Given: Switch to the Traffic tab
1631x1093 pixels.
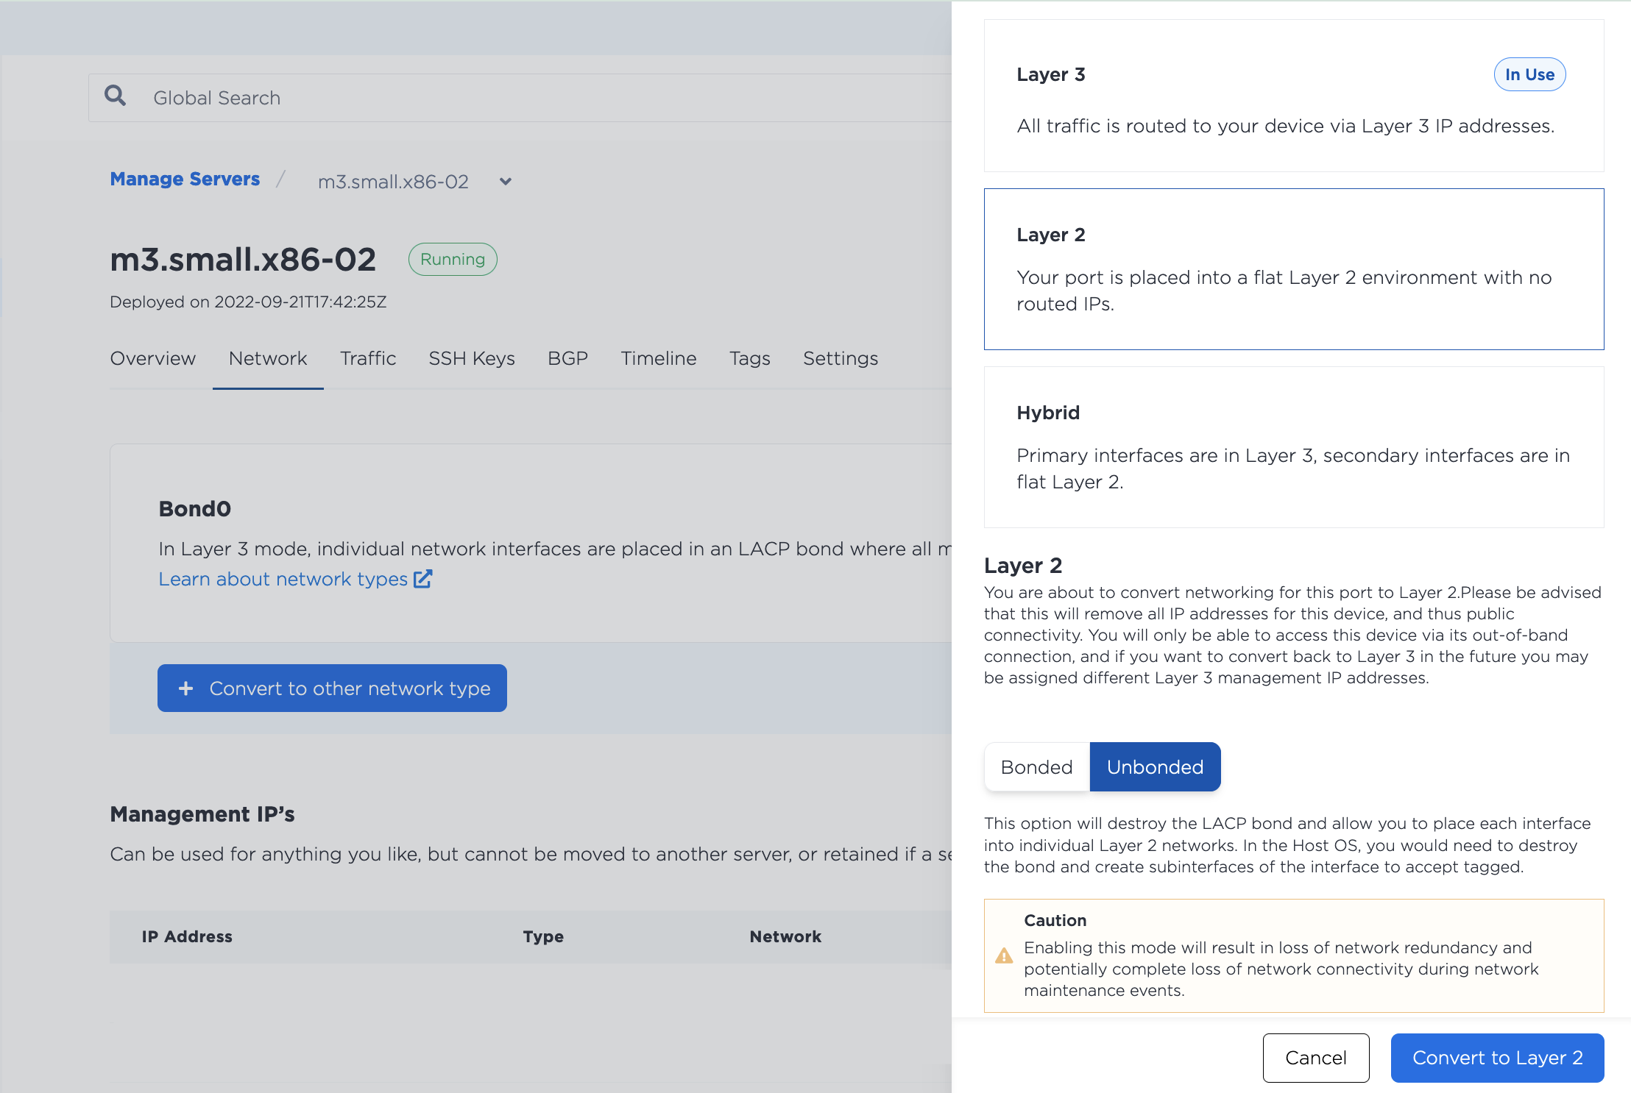Looking at the screenshot, I should 368,358.
